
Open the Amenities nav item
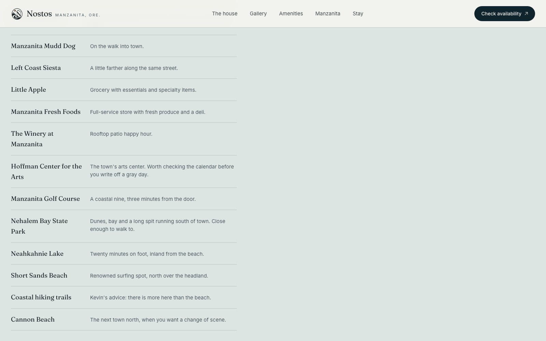291,14
